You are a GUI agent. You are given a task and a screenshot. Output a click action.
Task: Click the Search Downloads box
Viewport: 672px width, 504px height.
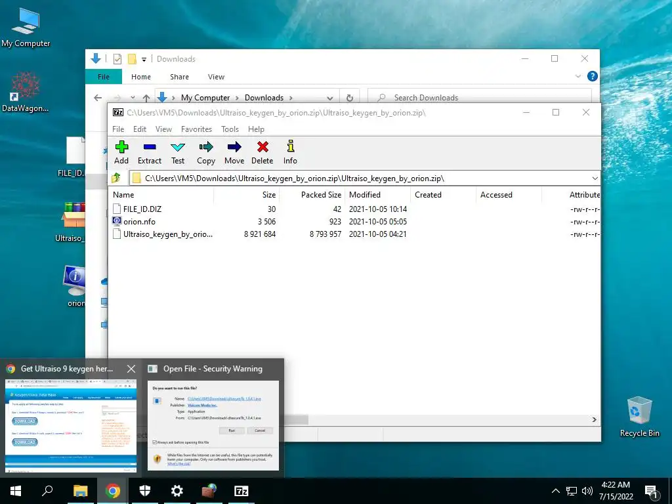[480, 98]
